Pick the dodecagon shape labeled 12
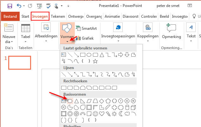 click(x=64, y=107)
